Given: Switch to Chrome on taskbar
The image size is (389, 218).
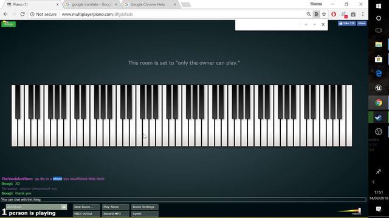Looking at the screenshot, I should [x=379, y=102].
